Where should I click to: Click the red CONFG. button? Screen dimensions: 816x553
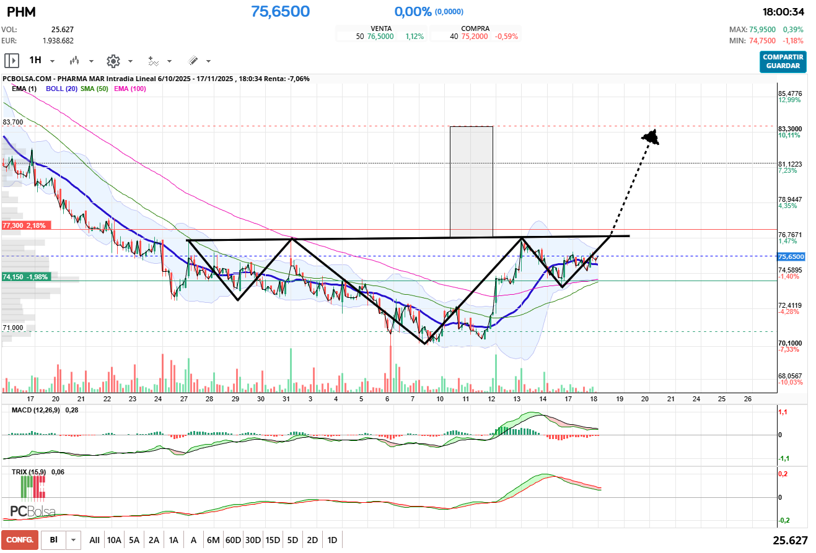click(20, 540)
